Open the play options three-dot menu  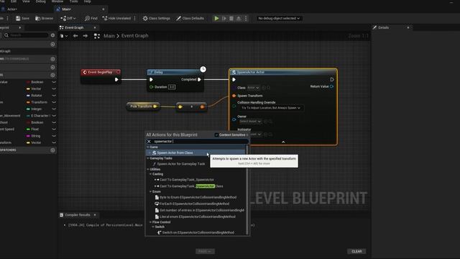tap(246, 18)
